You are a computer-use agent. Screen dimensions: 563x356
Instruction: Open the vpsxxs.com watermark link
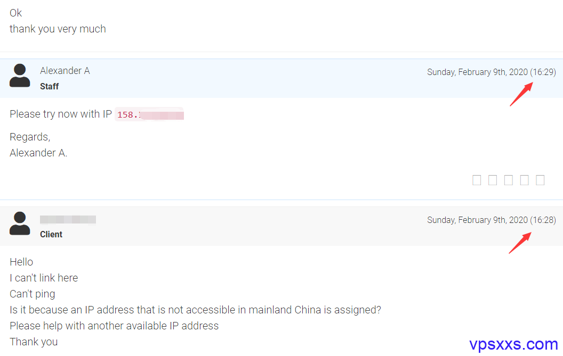point(513,344)
